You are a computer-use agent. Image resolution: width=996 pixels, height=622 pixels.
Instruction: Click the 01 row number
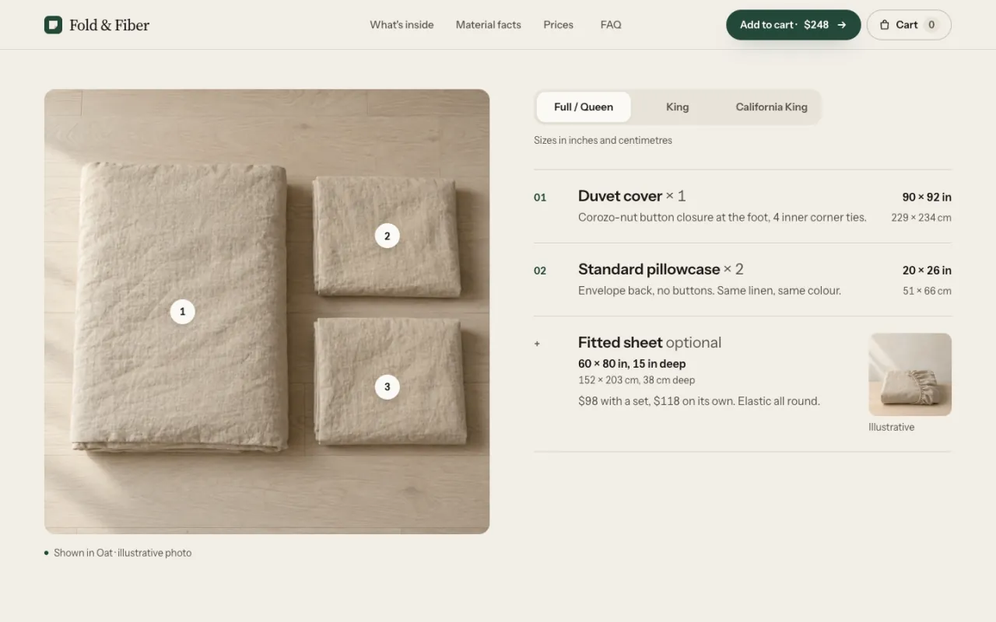540,197
